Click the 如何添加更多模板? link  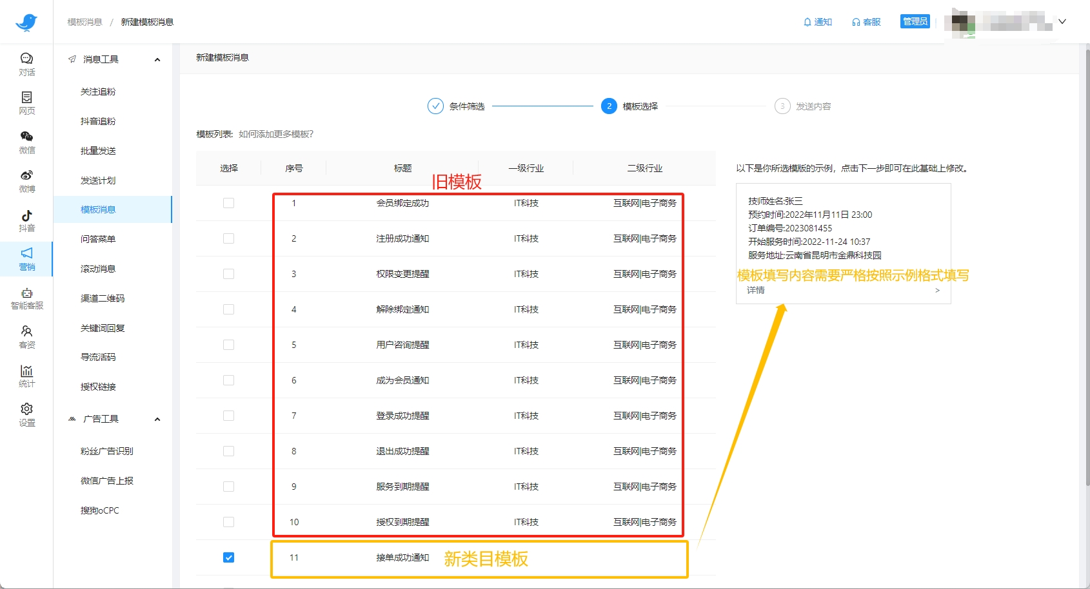coord(276,134)
